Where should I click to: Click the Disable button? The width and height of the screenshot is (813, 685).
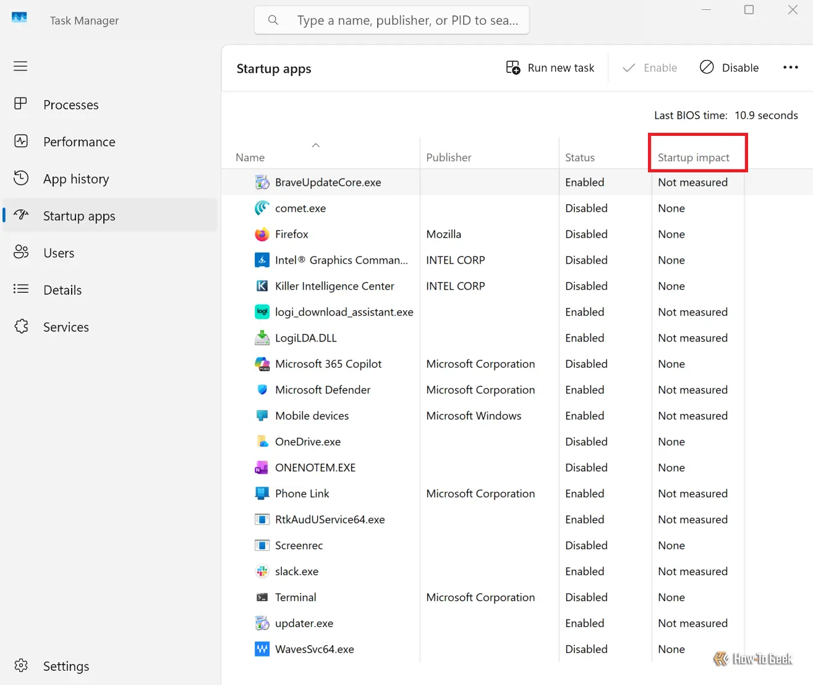[729, 68]
